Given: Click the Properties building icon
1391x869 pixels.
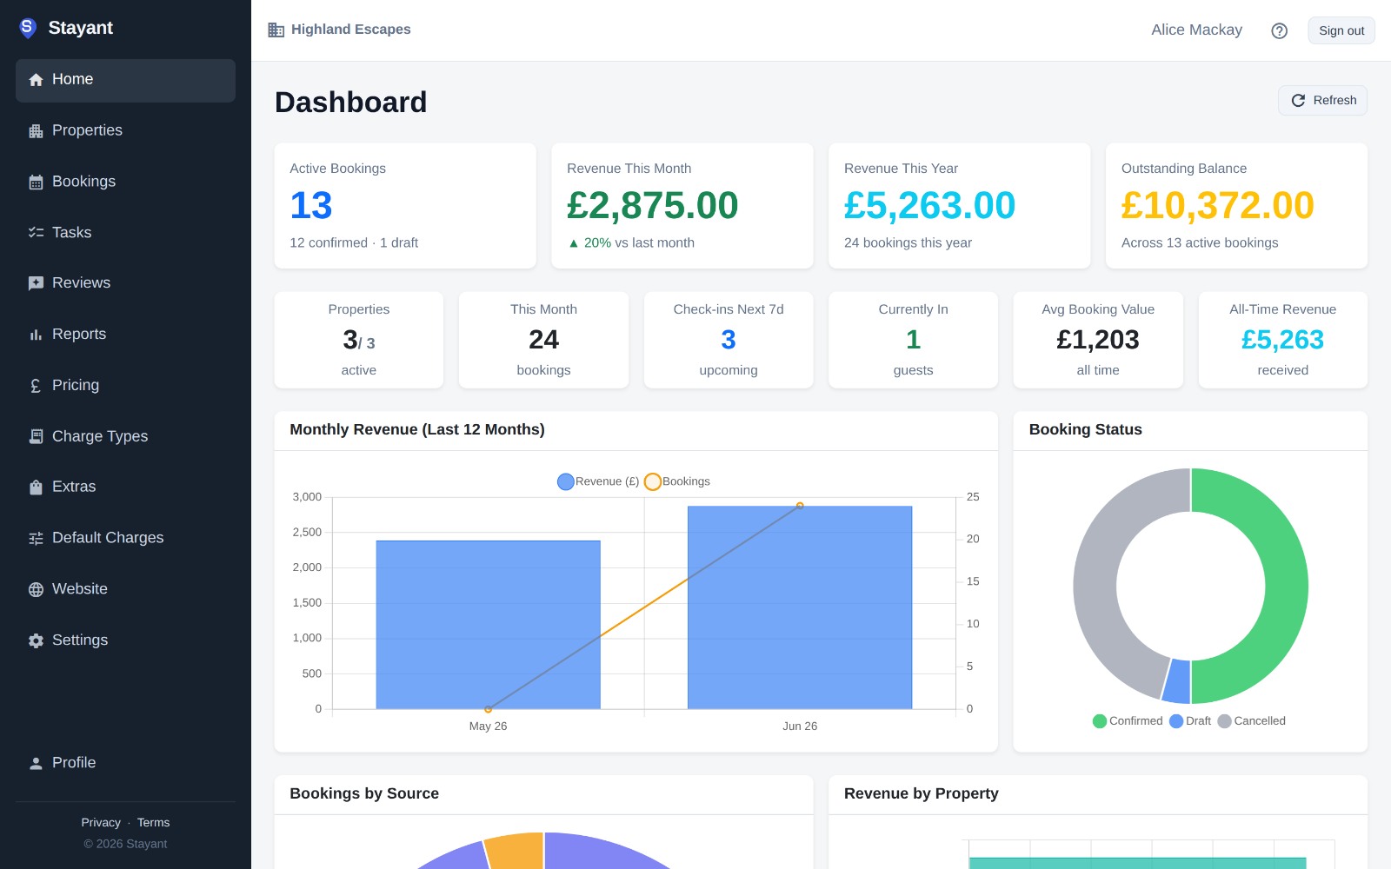Looking at the screenshot, I should coord(36,131).
